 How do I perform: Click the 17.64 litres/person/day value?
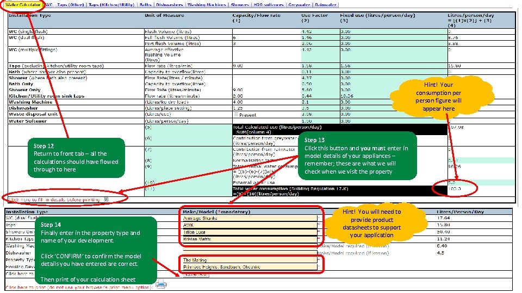pyautogui.click(x=444, y=218)
